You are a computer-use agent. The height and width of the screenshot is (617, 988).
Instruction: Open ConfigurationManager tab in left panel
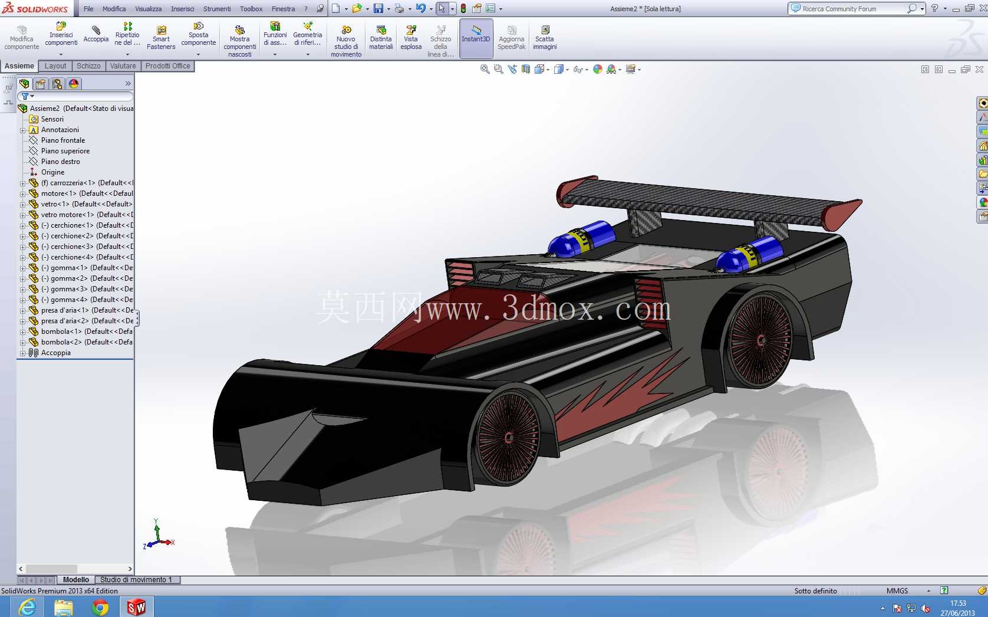57,84
